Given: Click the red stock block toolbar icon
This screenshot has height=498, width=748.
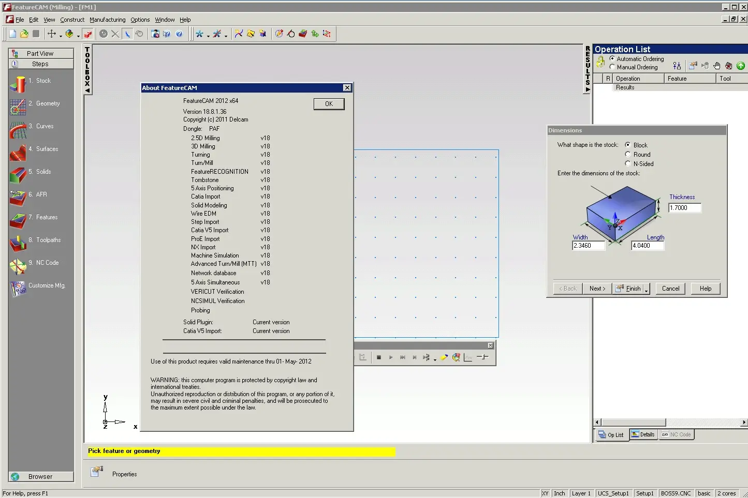Looking at the screenshot, I should [88, 34].
